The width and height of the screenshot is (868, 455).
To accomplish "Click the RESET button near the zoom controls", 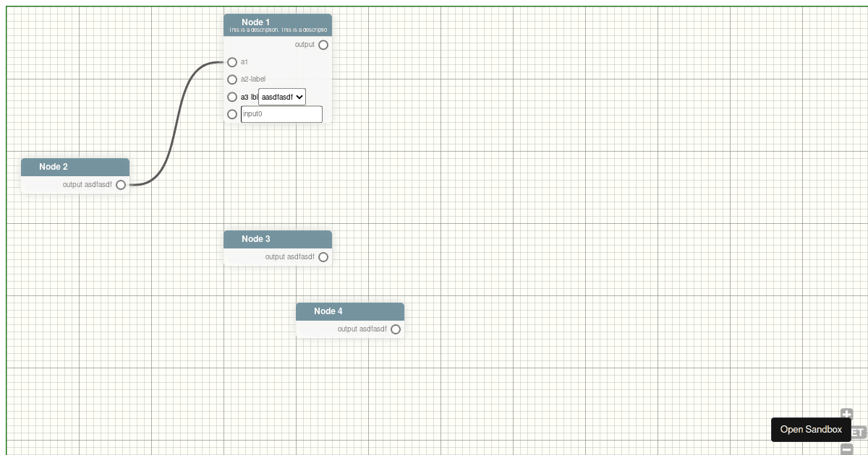I will [858, 430].
